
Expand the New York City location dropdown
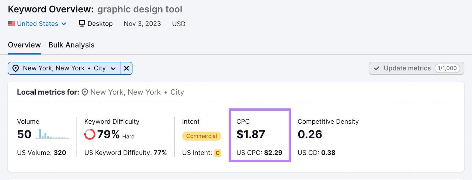[x=114, y=68]
